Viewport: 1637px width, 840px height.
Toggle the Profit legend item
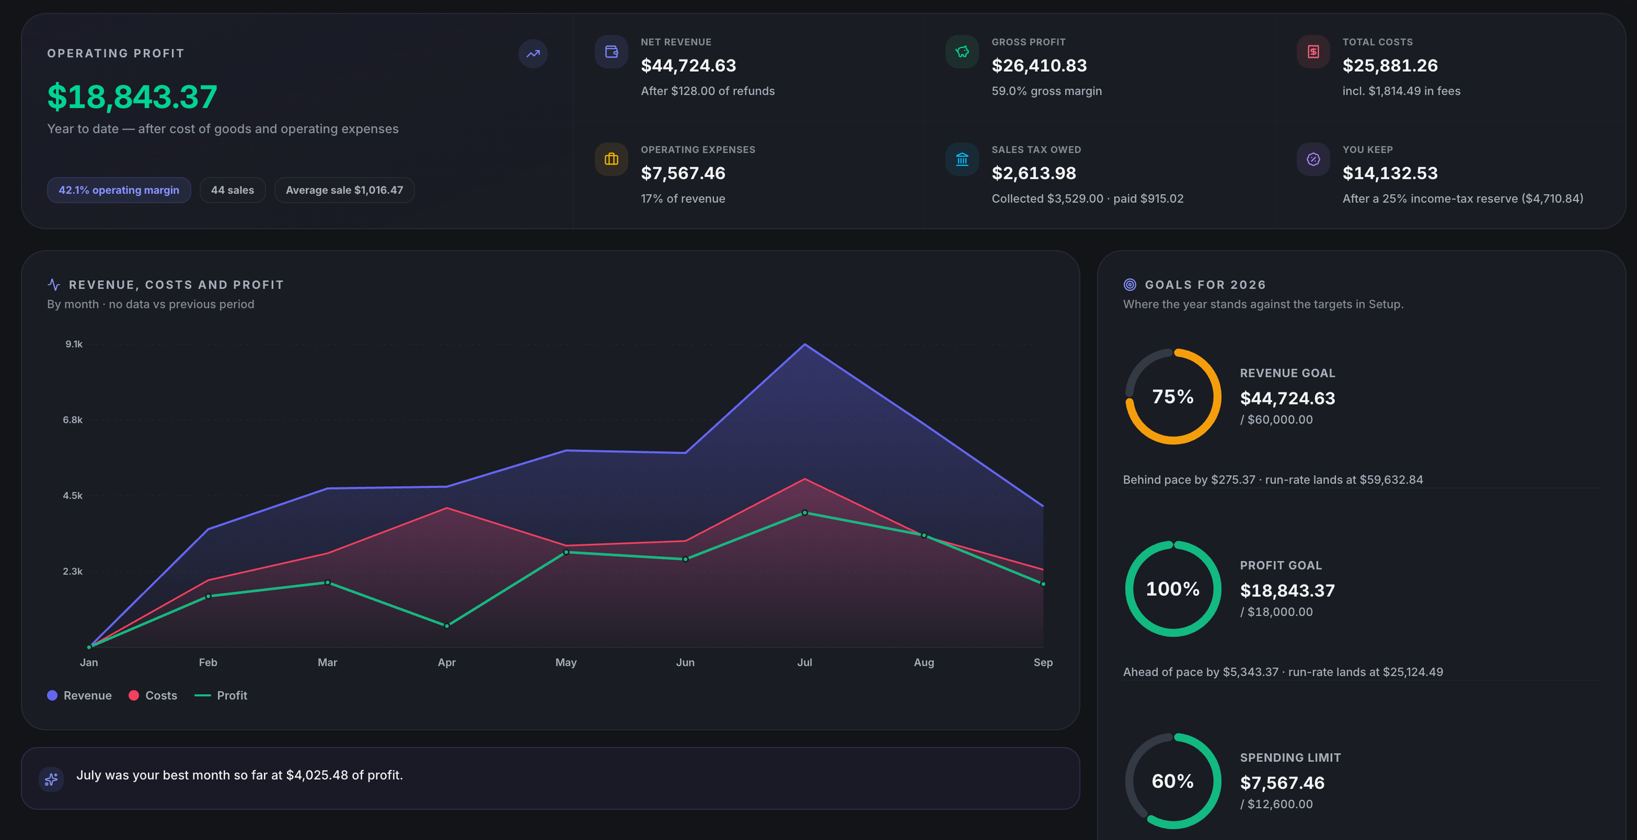[220, 696]
